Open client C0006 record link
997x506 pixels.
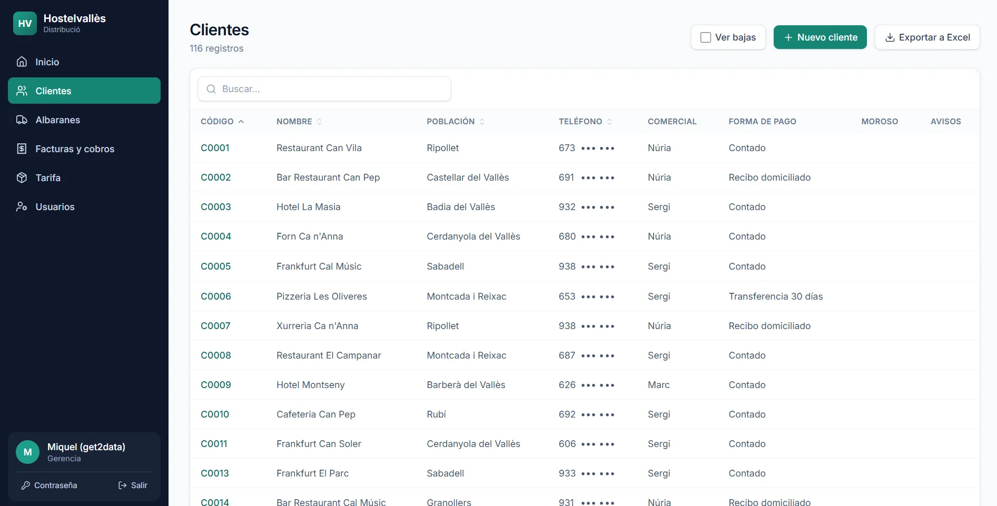coord(216,296)
